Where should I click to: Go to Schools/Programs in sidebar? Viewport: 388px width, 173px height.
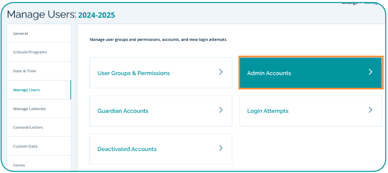(30, 52)
